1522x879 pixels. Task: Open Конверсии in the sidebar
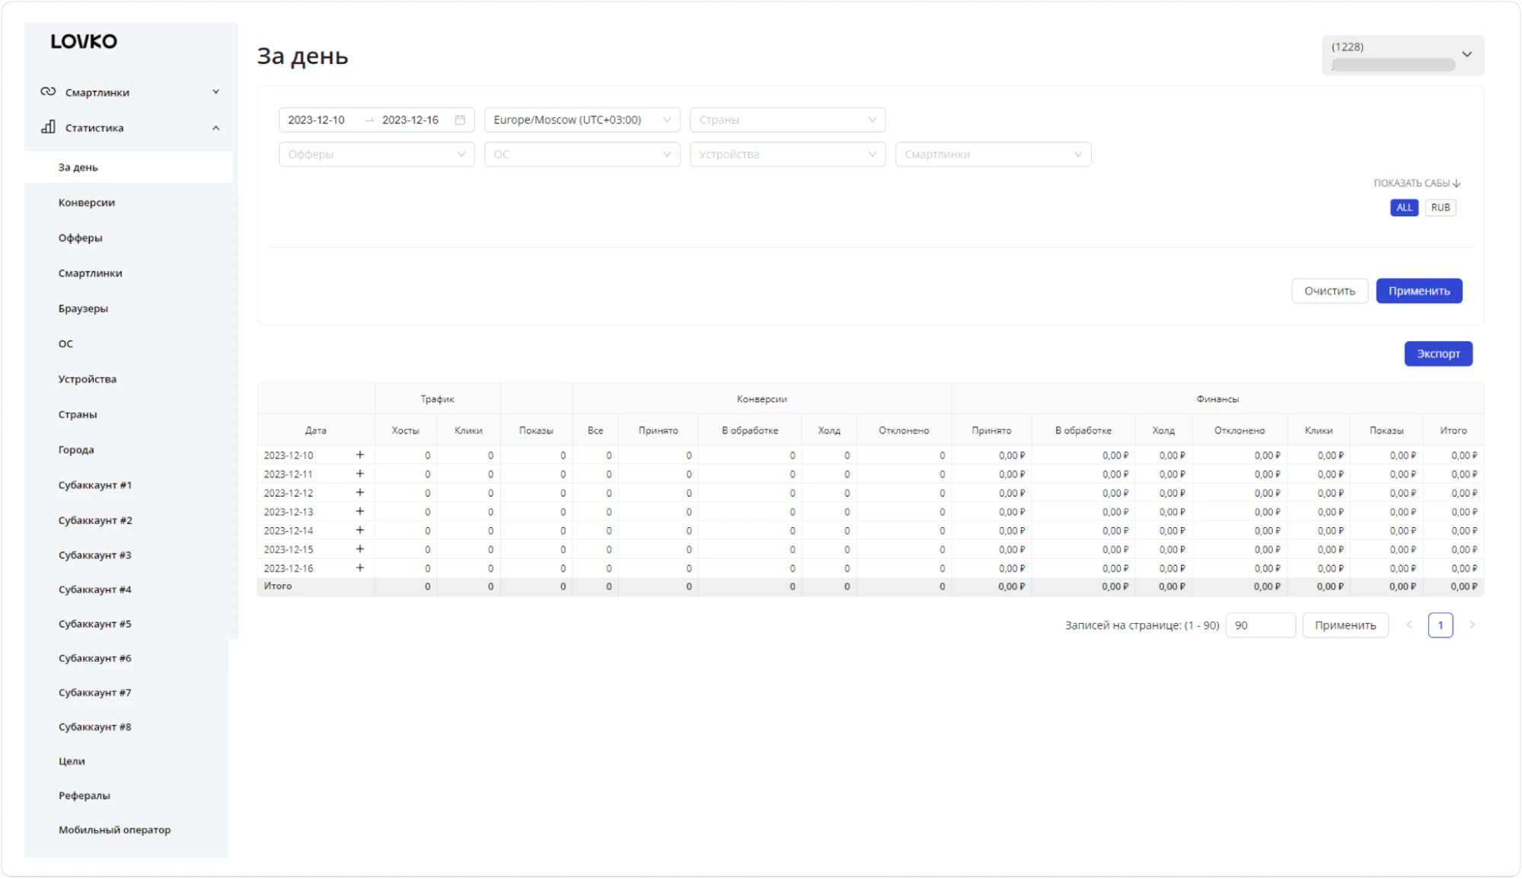tap(87, 203)
